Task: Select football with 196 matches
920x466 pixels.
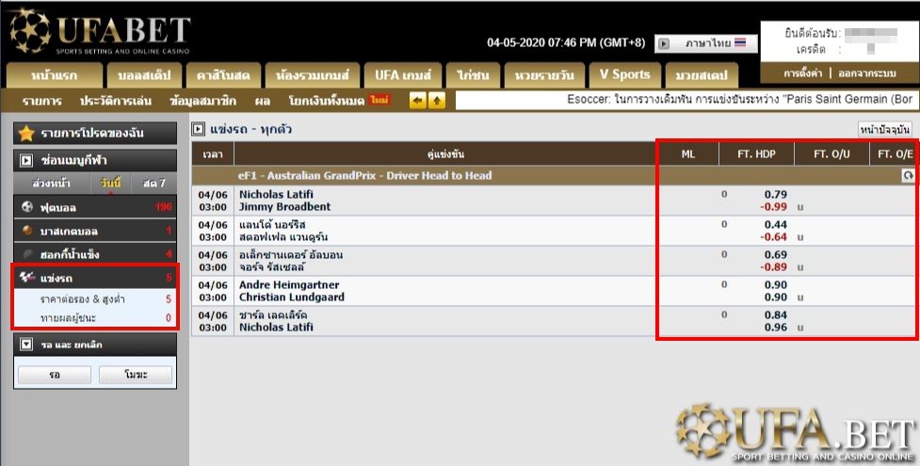Action: 95,207
